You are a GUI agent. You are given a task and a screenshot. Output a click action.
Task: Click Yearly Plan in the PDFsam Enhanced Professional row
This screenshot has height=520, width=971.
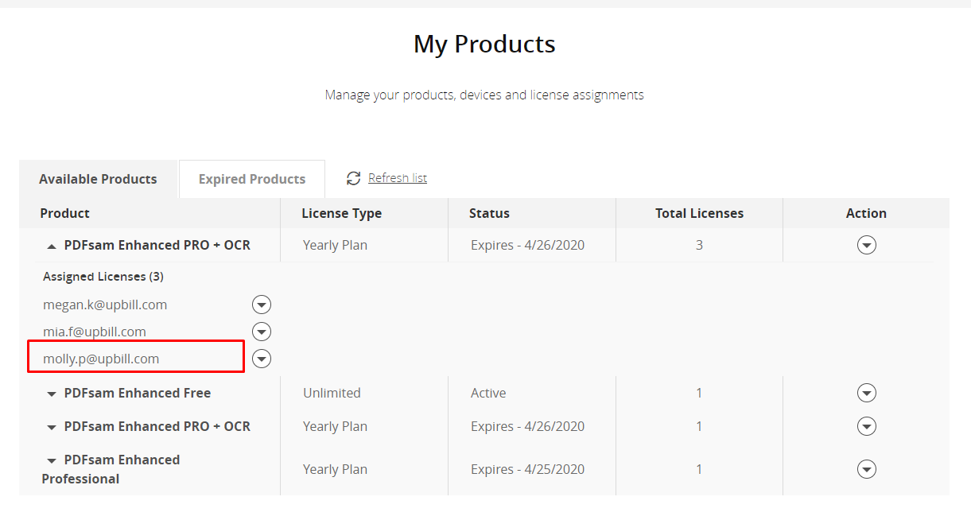tap(335, 469)
